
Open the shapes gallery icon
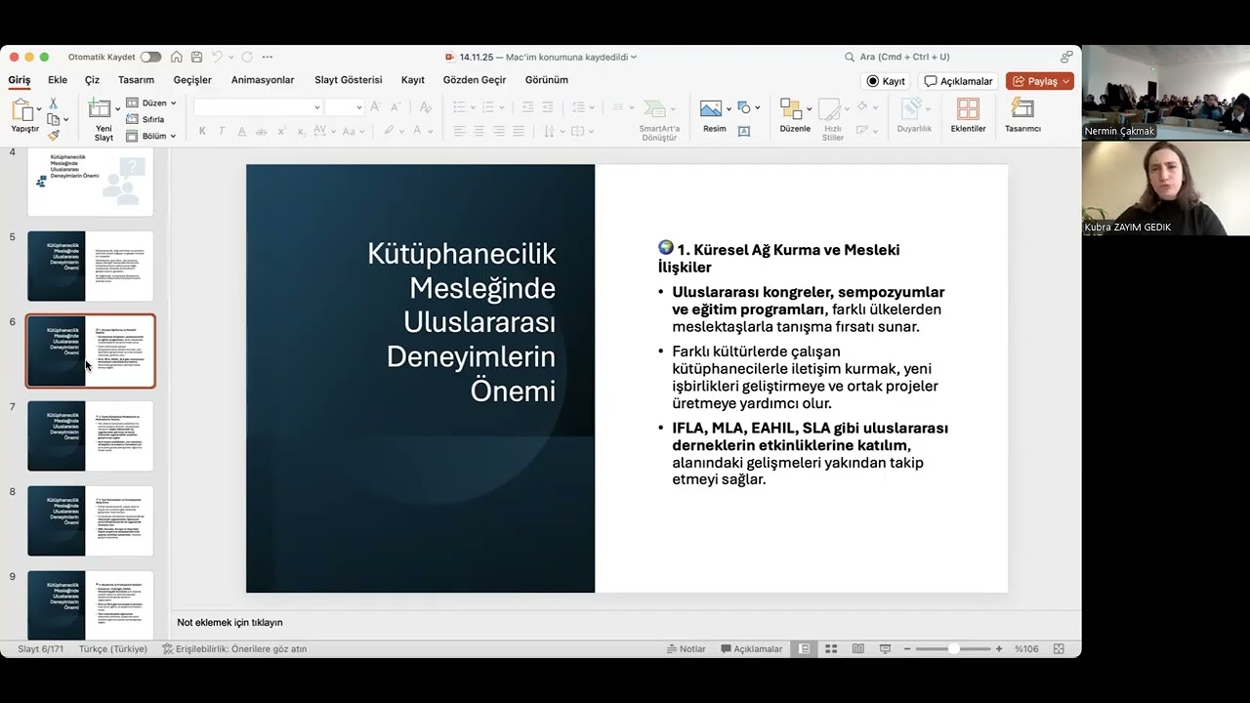click(745, 107)
